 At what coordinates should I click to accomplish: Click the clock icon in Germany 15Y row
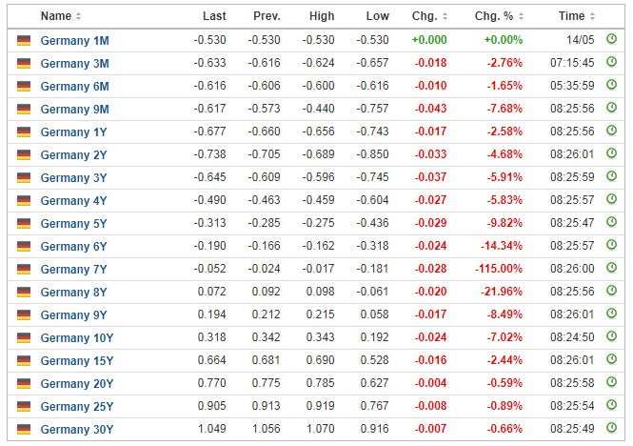point(612,358)
